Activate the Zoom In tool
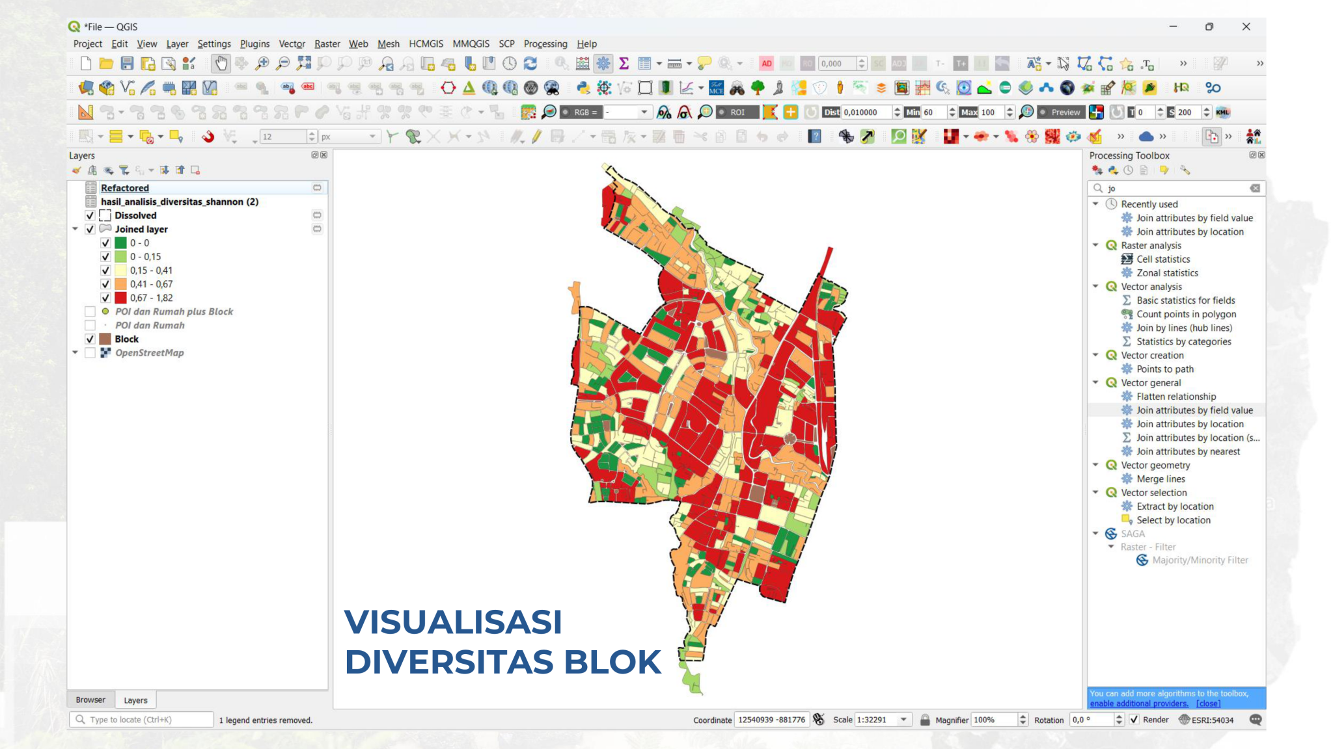This screenshot has width=1333, height=749. pyautogui.click(x=261, y=63)
